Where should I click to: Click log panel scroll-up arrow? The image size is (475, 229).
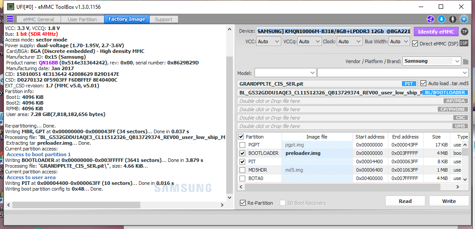tap(229, 29)
